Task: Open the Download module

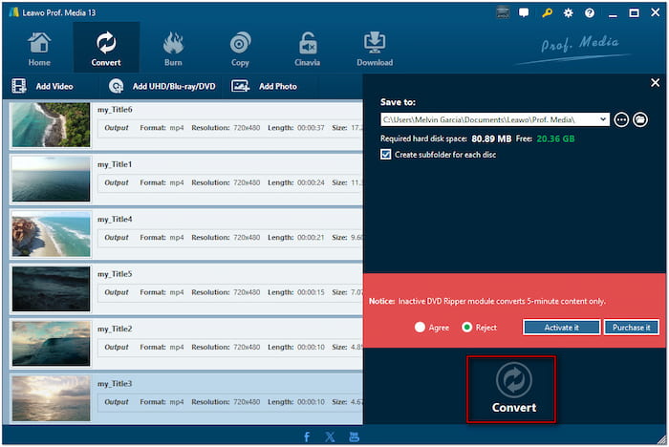Action: (x=375, y=49)
